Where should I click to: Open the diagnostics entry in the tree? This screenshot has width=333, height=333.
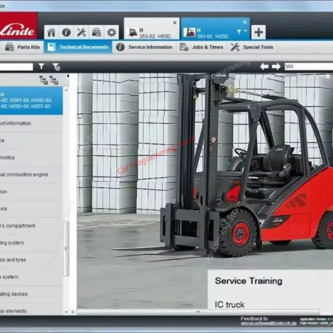point(31,158)
